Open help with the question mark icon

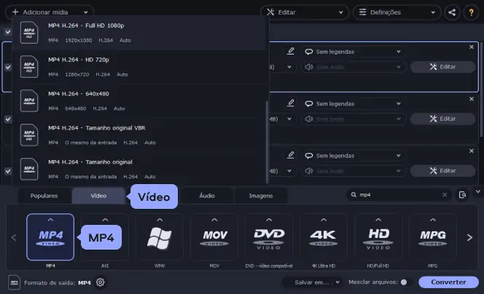(471, 12)
